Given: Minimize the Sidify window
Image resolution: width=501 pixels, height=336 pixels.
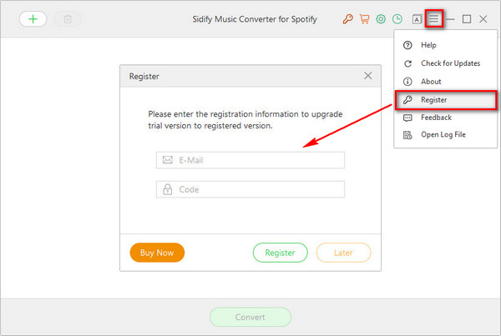Looking at the screenshot, I should [450, 19].
